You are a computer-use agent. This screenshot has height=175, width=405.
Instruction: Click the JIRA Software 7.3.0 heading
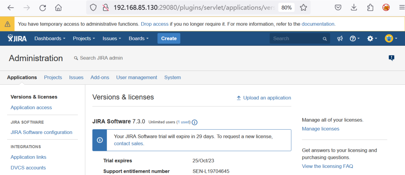click(119, 121)
